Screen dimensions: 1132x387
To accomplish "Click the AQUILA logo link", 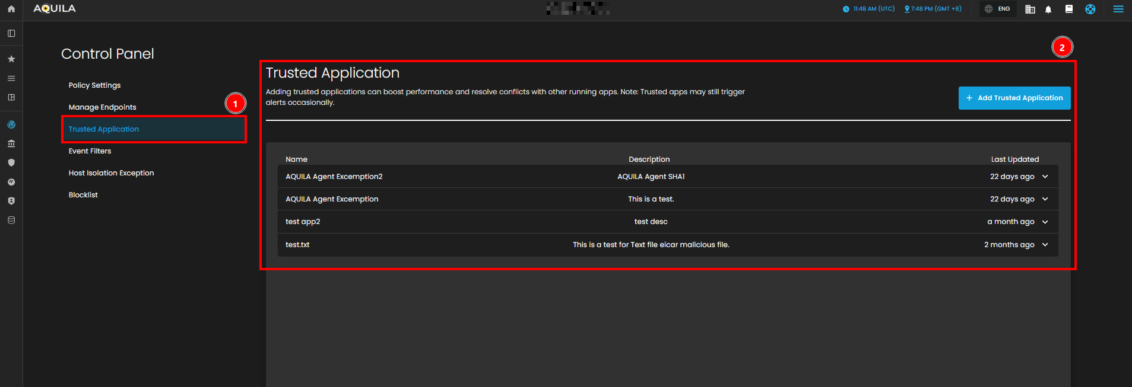I will click(55, 9).
